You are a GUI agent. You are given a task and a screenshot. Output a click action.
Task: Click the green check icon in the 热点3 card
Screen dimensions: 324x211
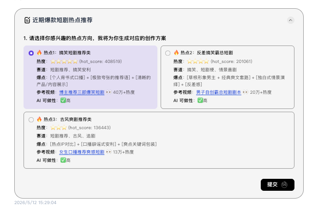pos(63,160)
